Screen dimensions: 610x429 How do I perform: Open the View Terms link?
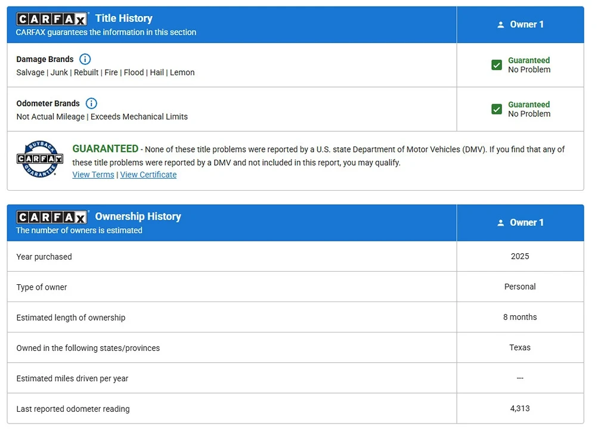coord(94,175)
